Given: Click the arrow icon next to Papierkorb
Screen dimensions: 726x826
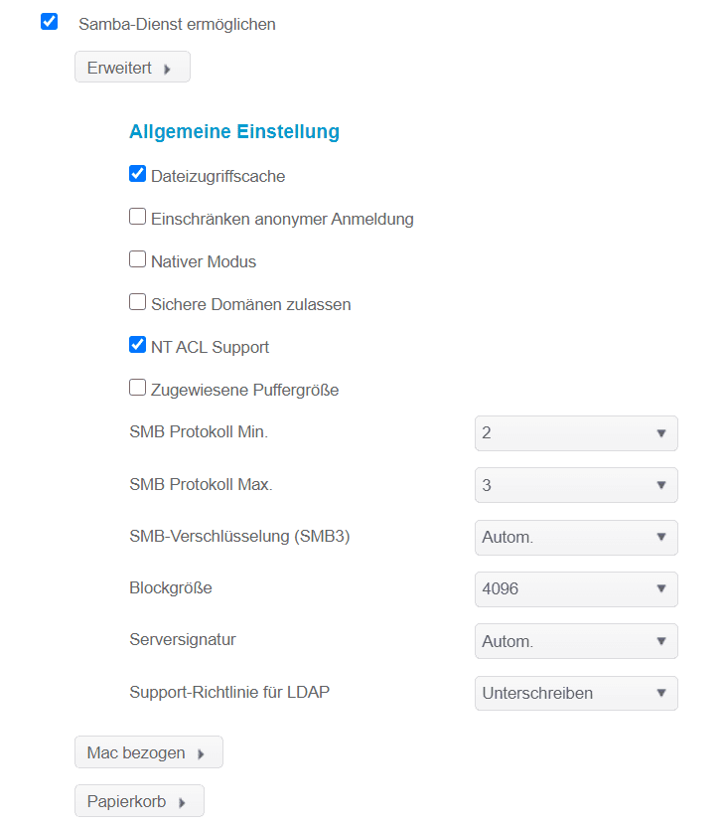Looking at the screenshot, I should (x=182, y=802).
